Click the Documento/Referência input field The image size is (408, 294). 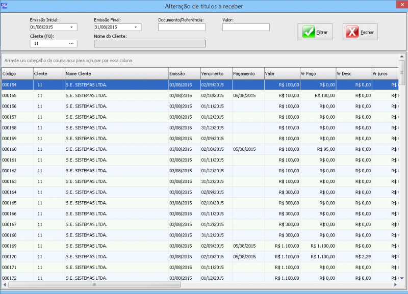181,28
